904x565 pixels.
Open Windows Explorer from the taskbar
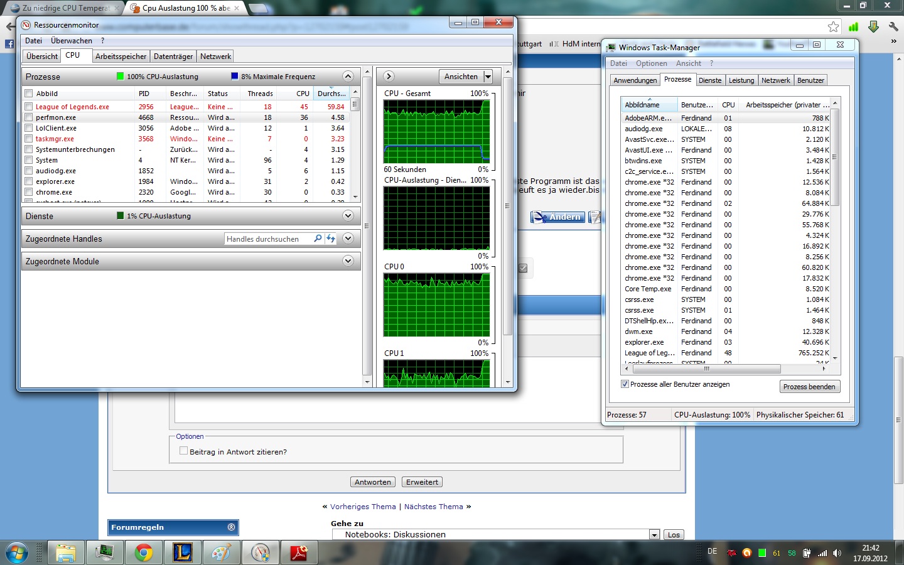coord(66,553)
